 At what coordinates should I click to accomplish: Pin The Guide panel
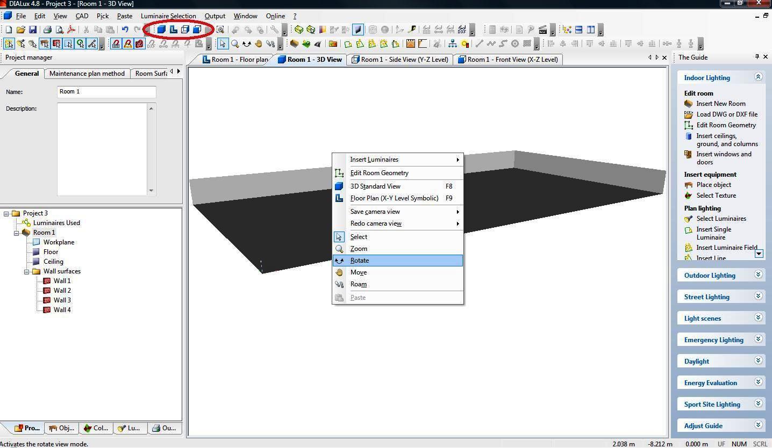tap(757, 57)
